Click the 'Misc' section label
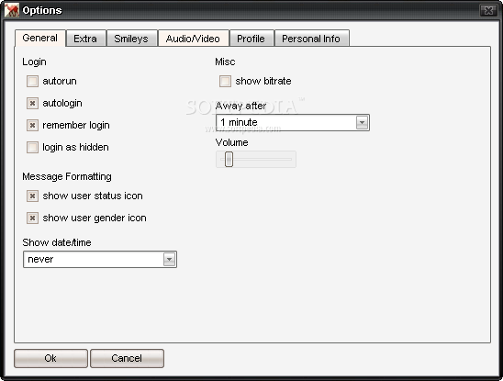This screenshot has width=503, height=381. pyautogui.click(x=225, y=62)
